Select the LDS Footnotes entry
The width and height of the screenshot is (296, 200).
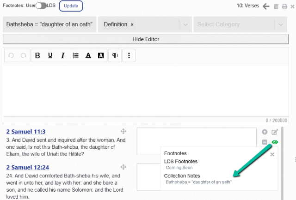[181, 161]
